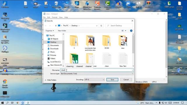187x105 pixels.
Task: Click the New folder button
Action: click(62, 31)
